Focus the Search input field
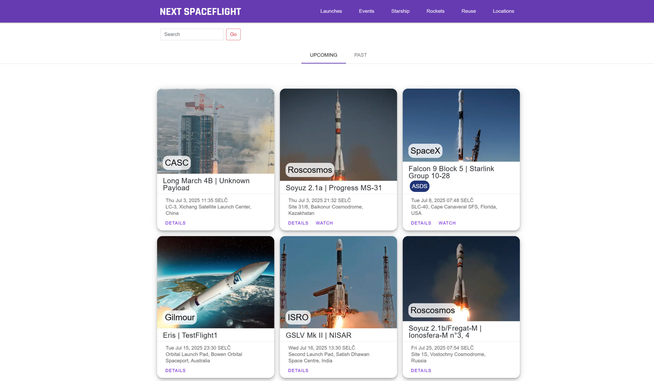The width and height of the screenshot is (654, 381). [x=192, y=34]
